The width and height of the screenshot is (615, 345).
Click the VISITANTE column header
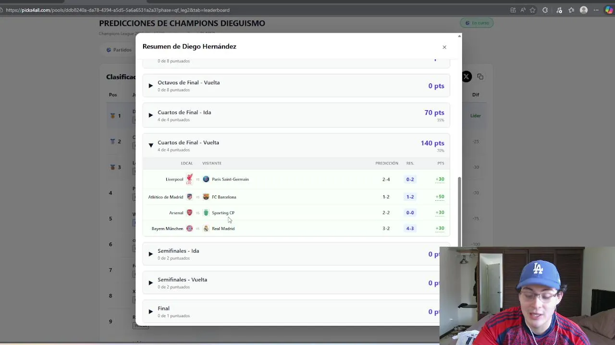(x=212, y=163)
